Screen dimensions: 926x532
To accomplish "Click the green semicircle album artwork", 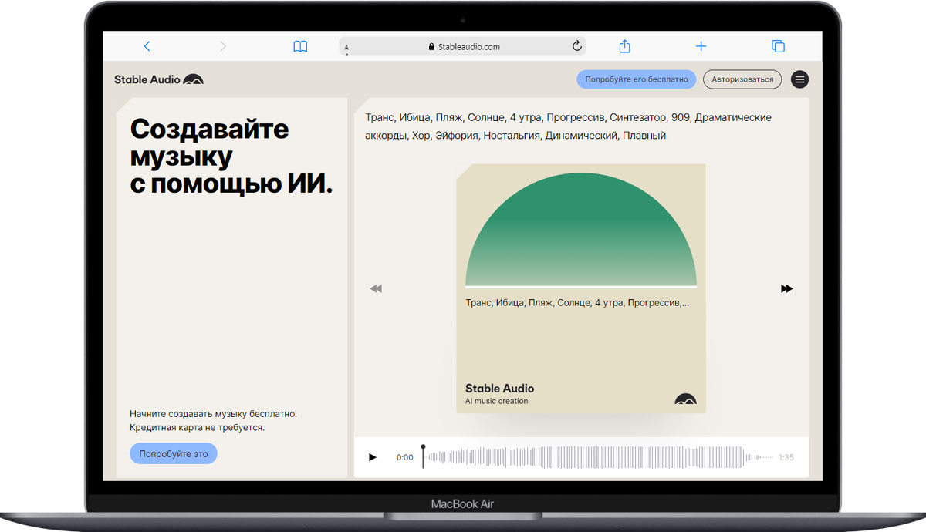I will point(581,230).
